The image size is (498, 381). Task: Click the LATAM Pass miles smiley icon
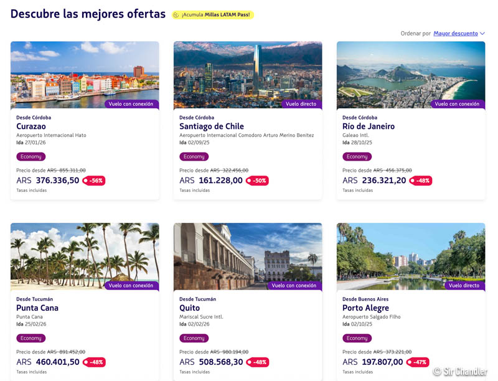(176, 15)
